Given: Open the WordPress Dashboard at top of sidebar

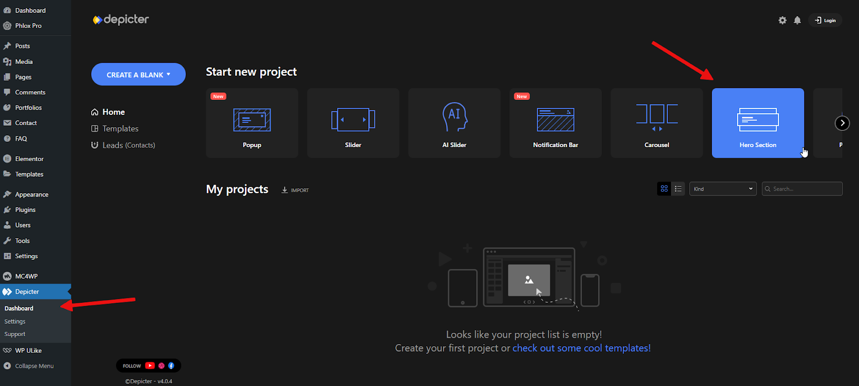Looking at the screenshot, I should pyautogui.click(x=35, y=10).
